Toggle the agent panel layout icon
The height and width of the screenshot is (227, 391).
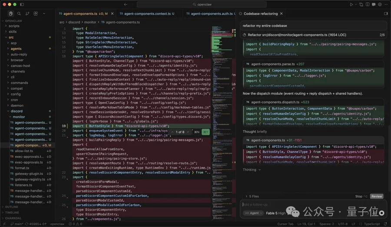coord(386,13)
